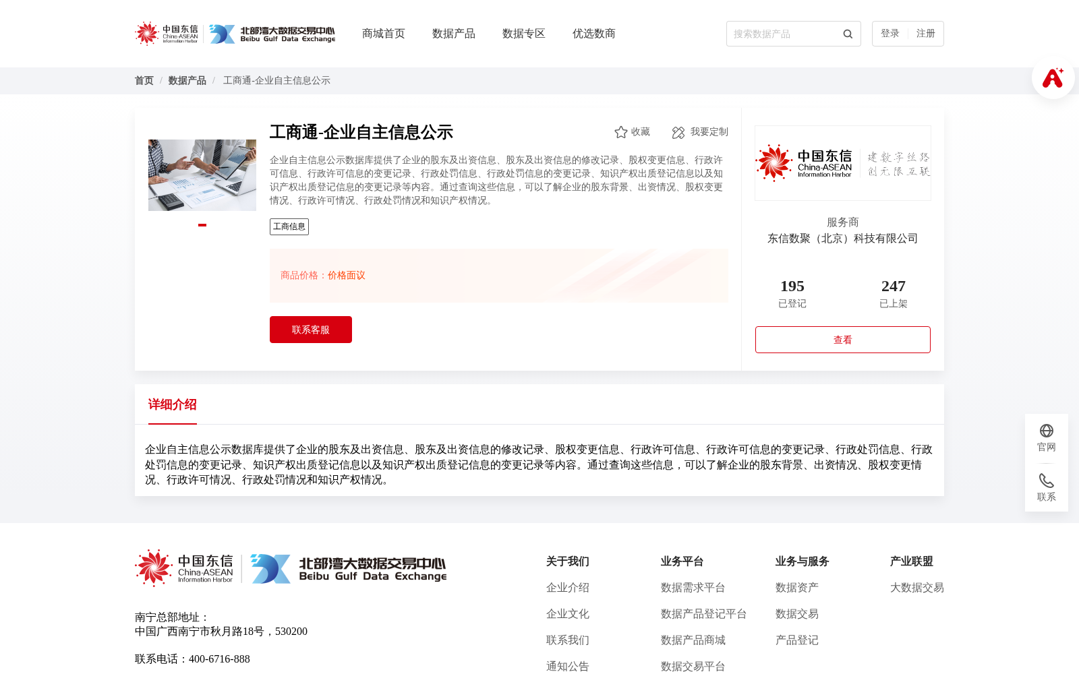Click the 工商信息 tag
The height and width of the screenshot is (674, 1079).
pyautogui.click(x=289, y=226)
